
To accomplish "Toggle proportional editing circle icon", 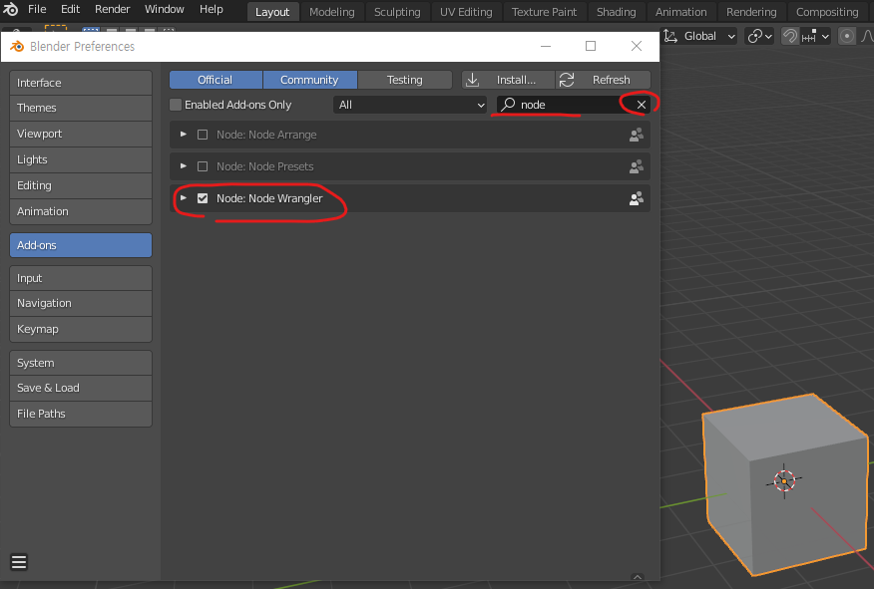I will (847, 36).
